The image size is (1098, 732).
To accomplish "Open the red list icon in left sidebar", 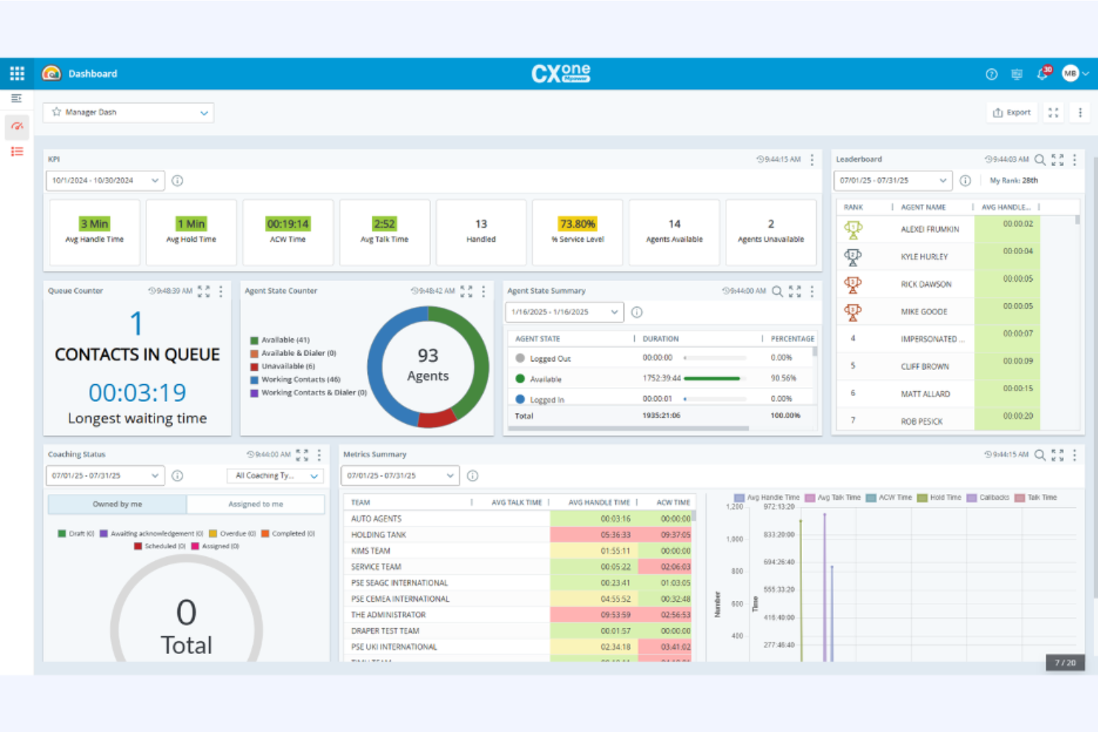I will tap(16, 151).
